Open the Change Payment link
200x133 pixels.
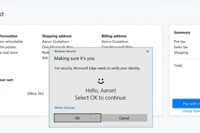[191, 111]
